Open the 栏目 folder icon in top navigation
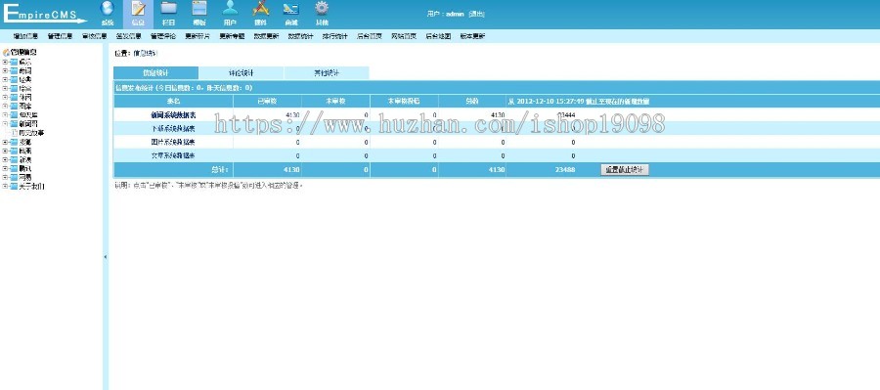 pyautogui.click(x=168, y=8)
